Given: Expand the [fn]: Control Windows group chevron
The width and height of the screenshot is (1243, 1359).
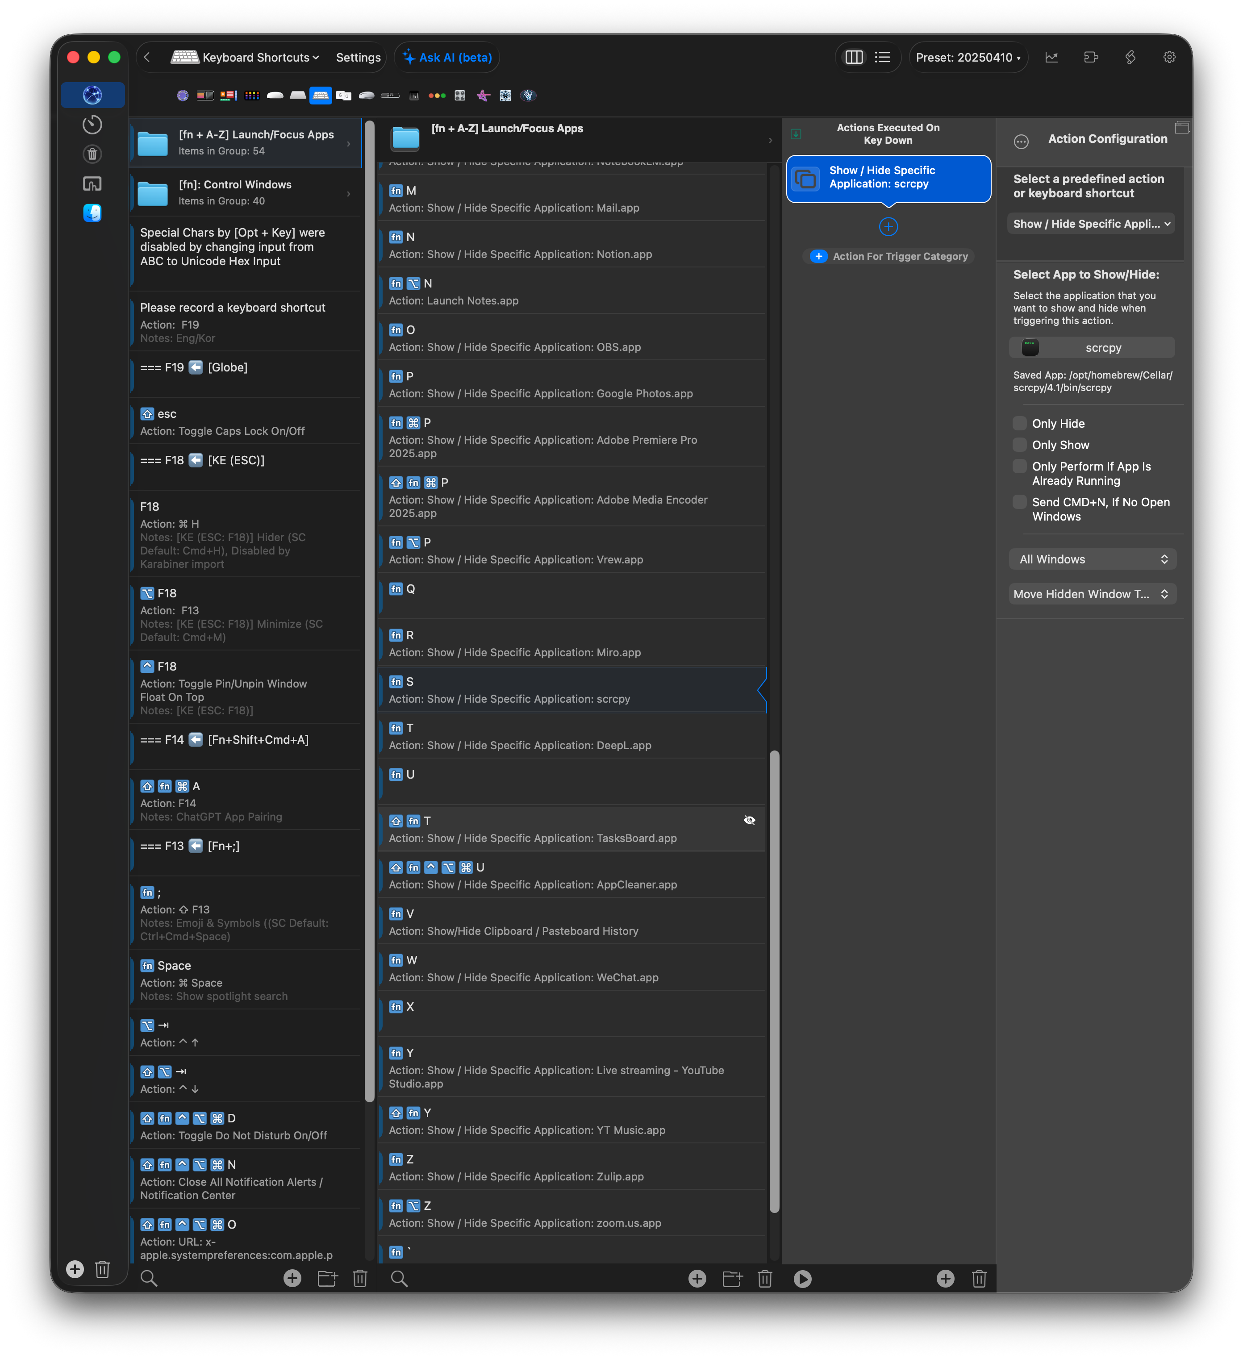Looking at the screenshot, I should (x=349, y=193).
